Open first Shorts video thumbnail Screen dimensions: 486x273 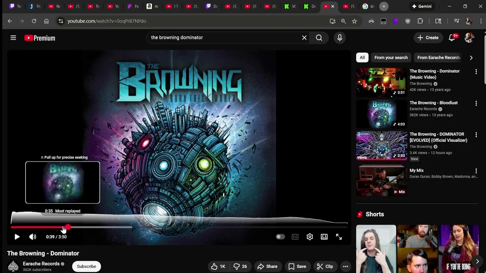click(376, 249)
